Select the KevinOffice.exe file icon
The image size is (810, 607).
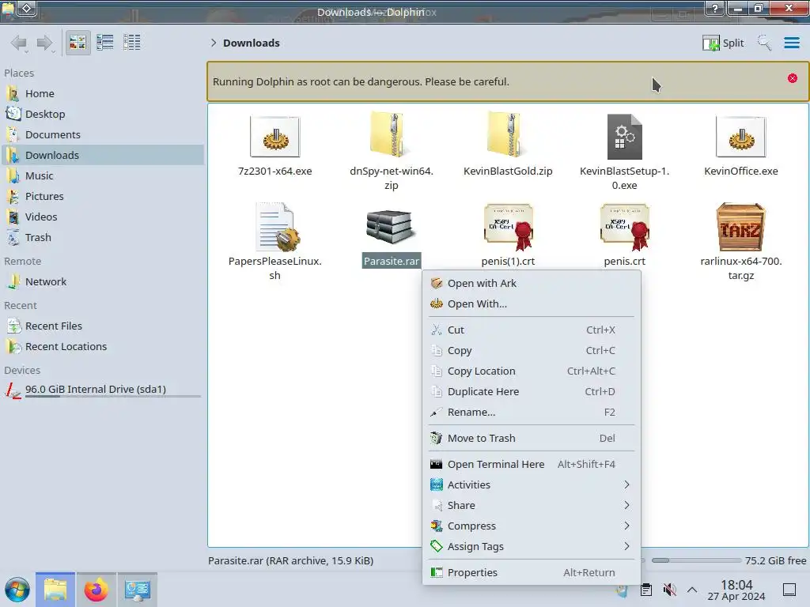740,137
